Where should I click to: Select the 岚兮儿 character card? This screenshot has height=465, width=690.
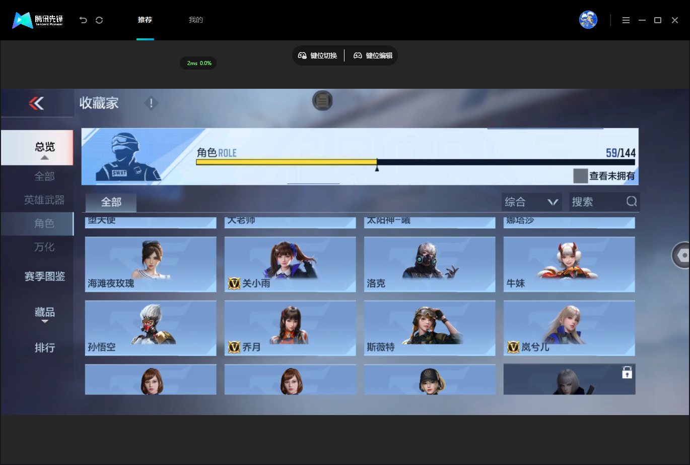pos(569,328)
